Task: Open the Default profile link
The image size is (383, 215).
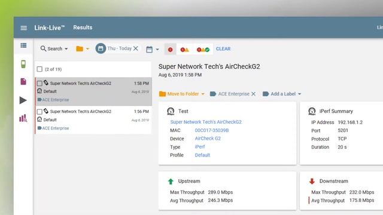Action: pyautogui.click(x=202, y=155)
